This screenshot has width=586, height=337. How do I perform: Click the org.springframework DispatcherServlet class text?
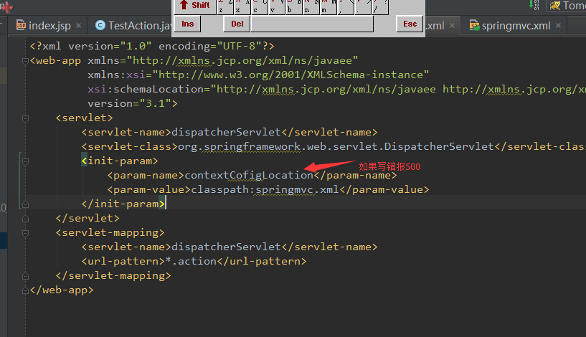click(336, 146)
